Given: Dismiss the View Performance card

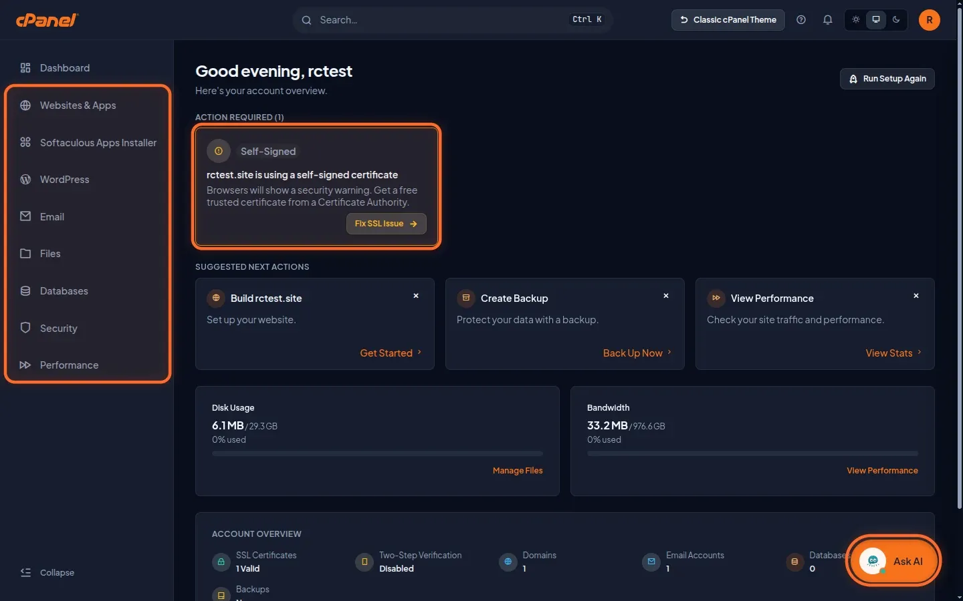Looking at the screenshot, I should pos(916,296).
